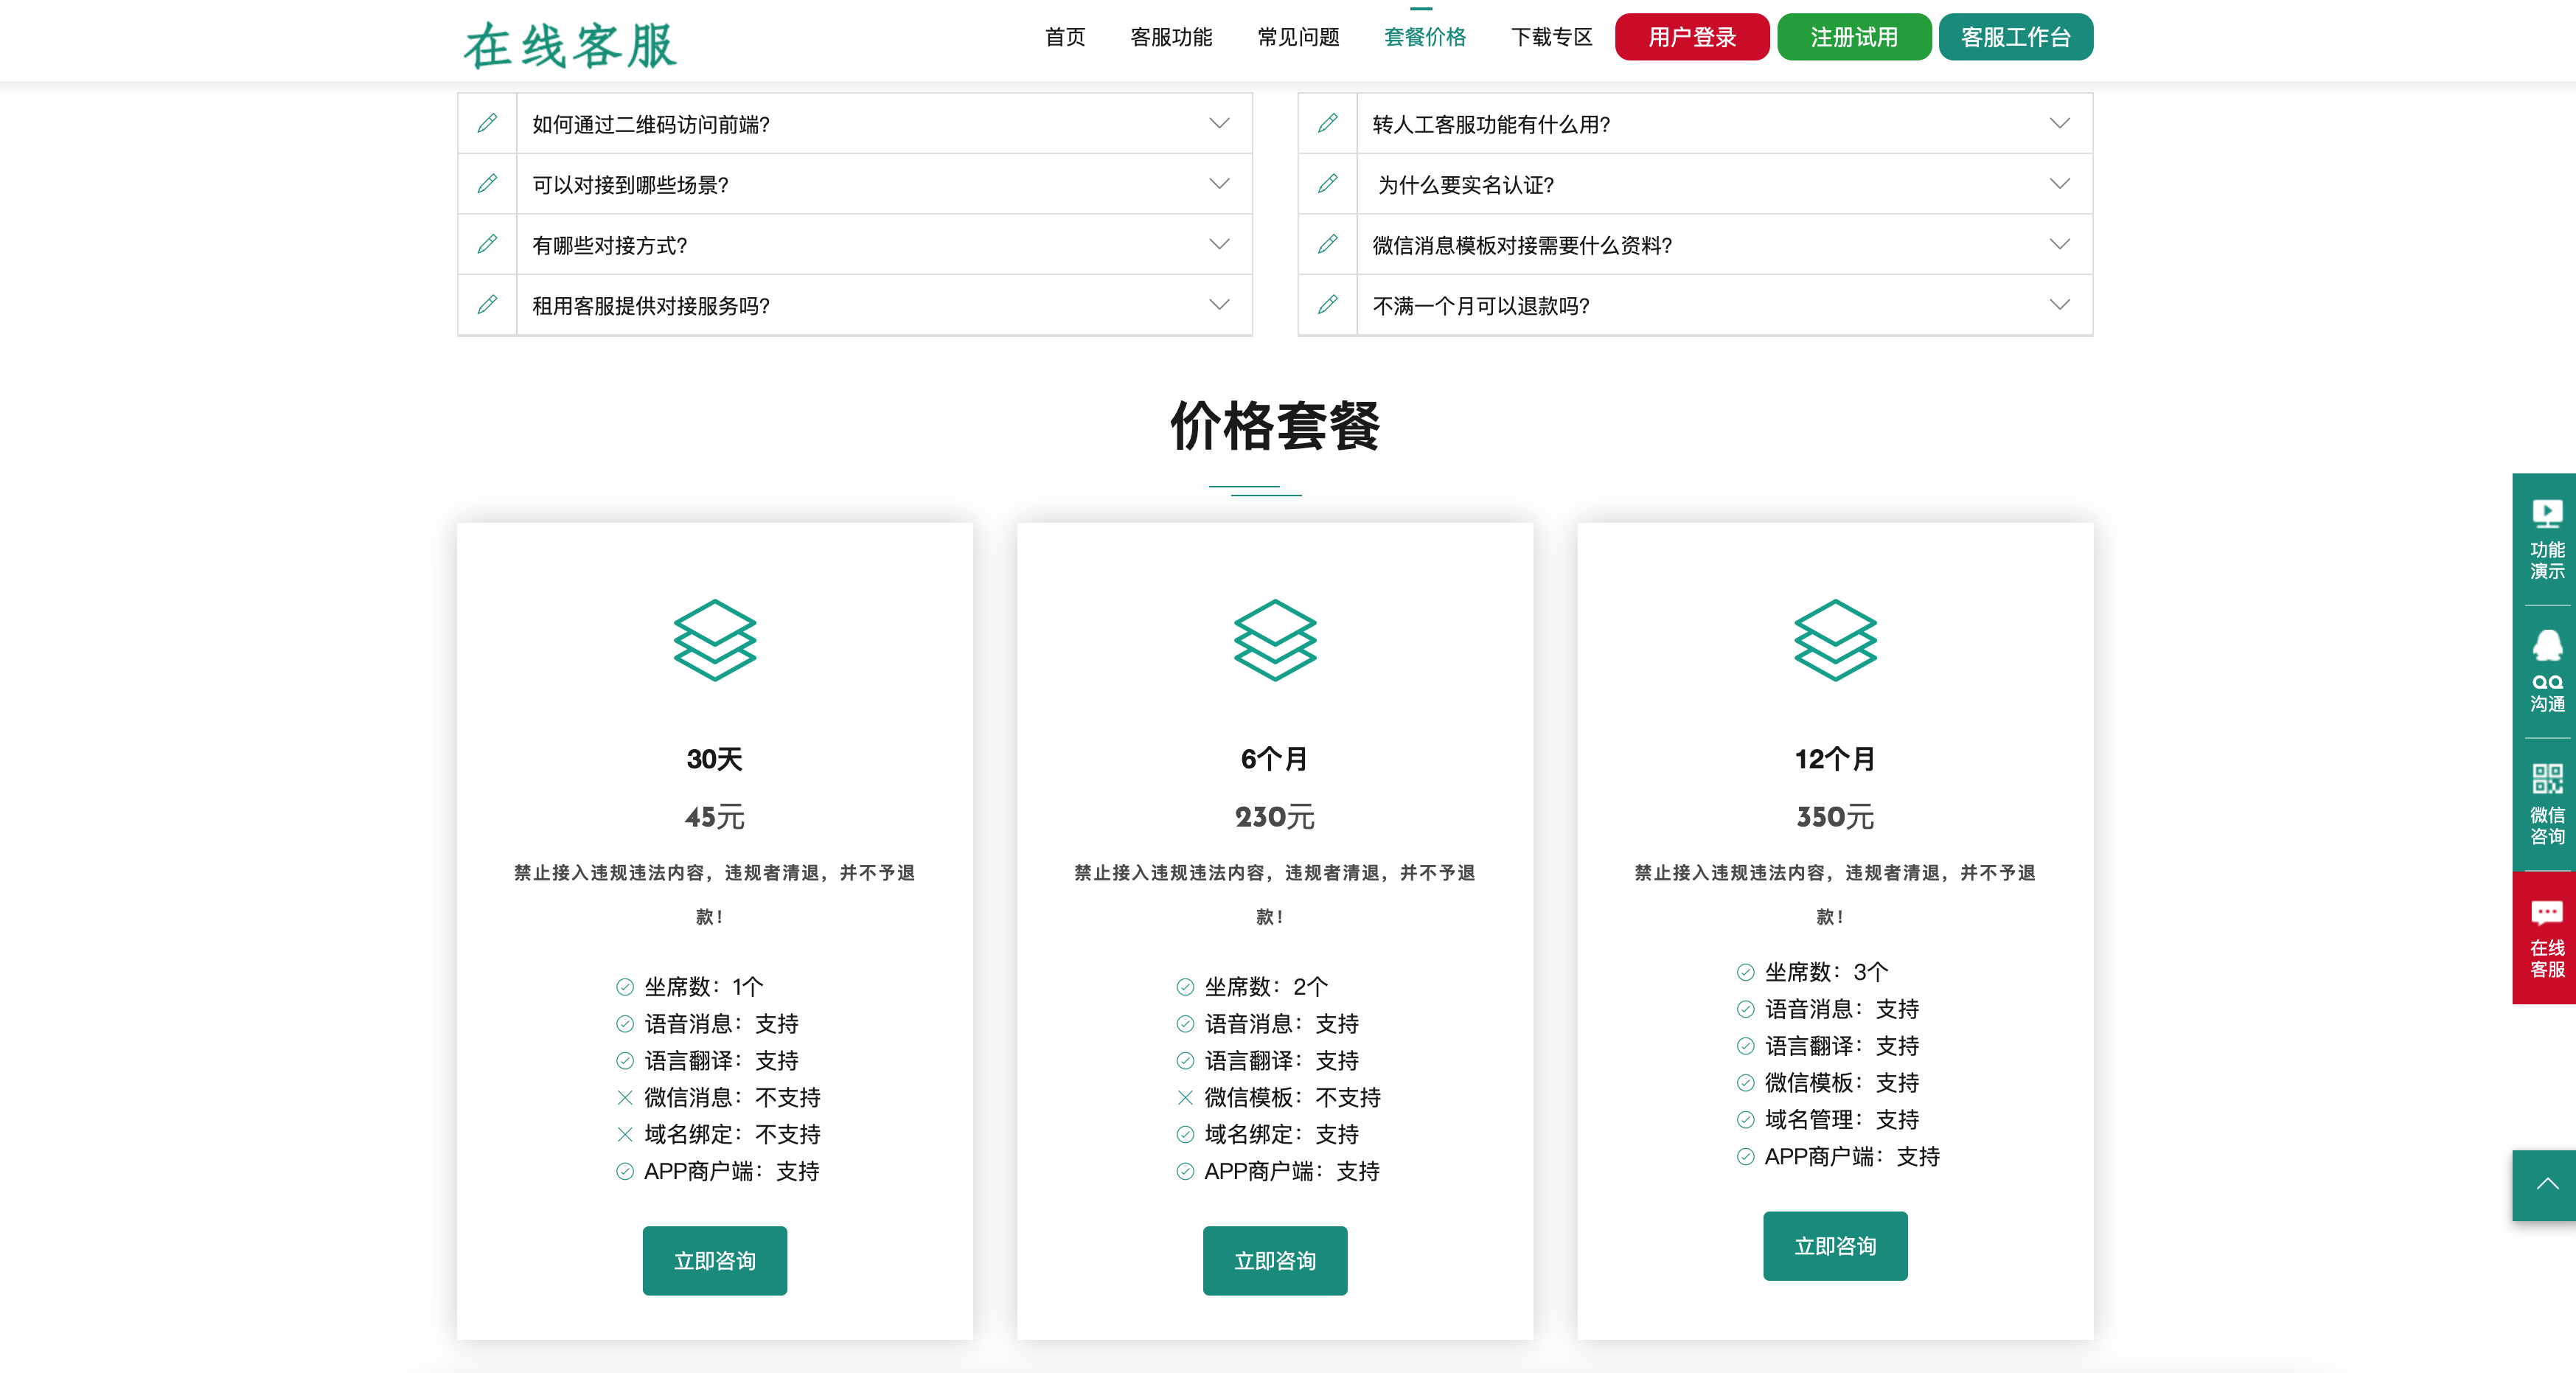Expand 转人工客服功能有什么用 chevron
Screen dimensions: 2576x1373
point(2060,123)
